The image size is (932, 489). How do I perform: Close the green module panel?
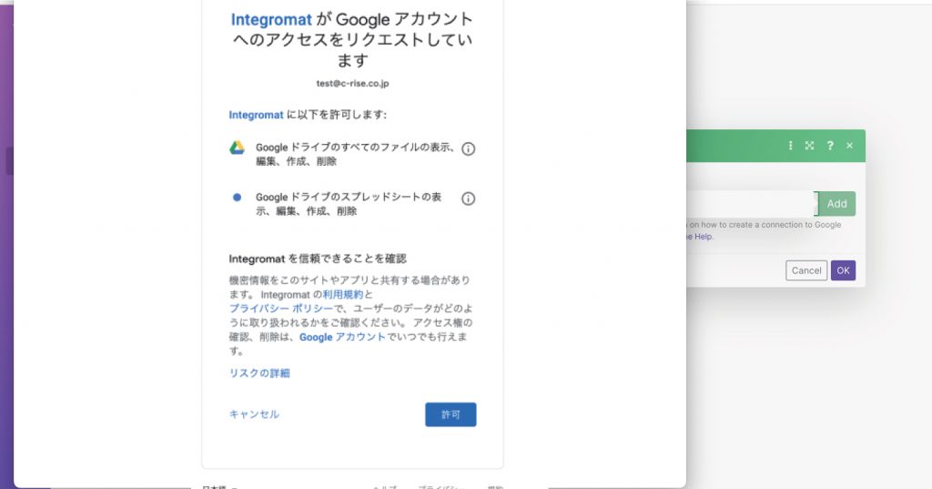pos(849,145)
